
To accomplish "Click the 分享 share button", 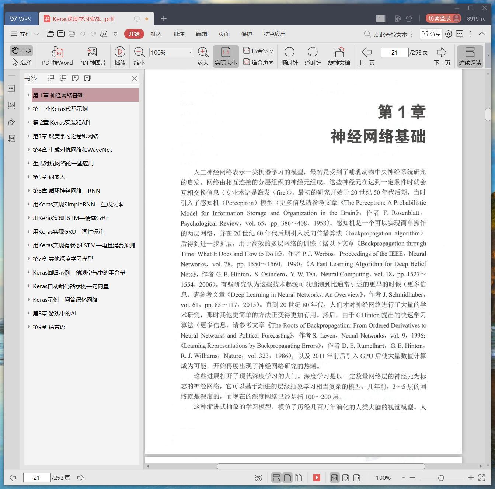I will pyautogui.click(x=431, y=34).
